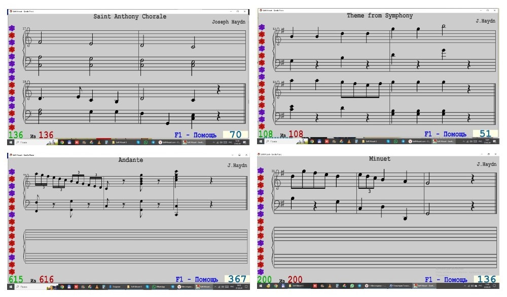
Task: Click F1 - Помощь in Theme from Symphony window
Action: click(x=445, y=134)
